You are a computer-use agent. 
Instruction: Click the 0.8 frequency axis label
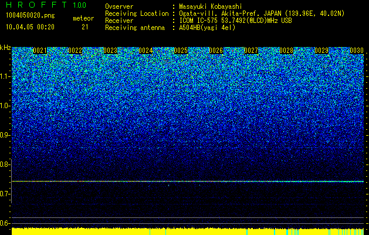tap(4, 164)
